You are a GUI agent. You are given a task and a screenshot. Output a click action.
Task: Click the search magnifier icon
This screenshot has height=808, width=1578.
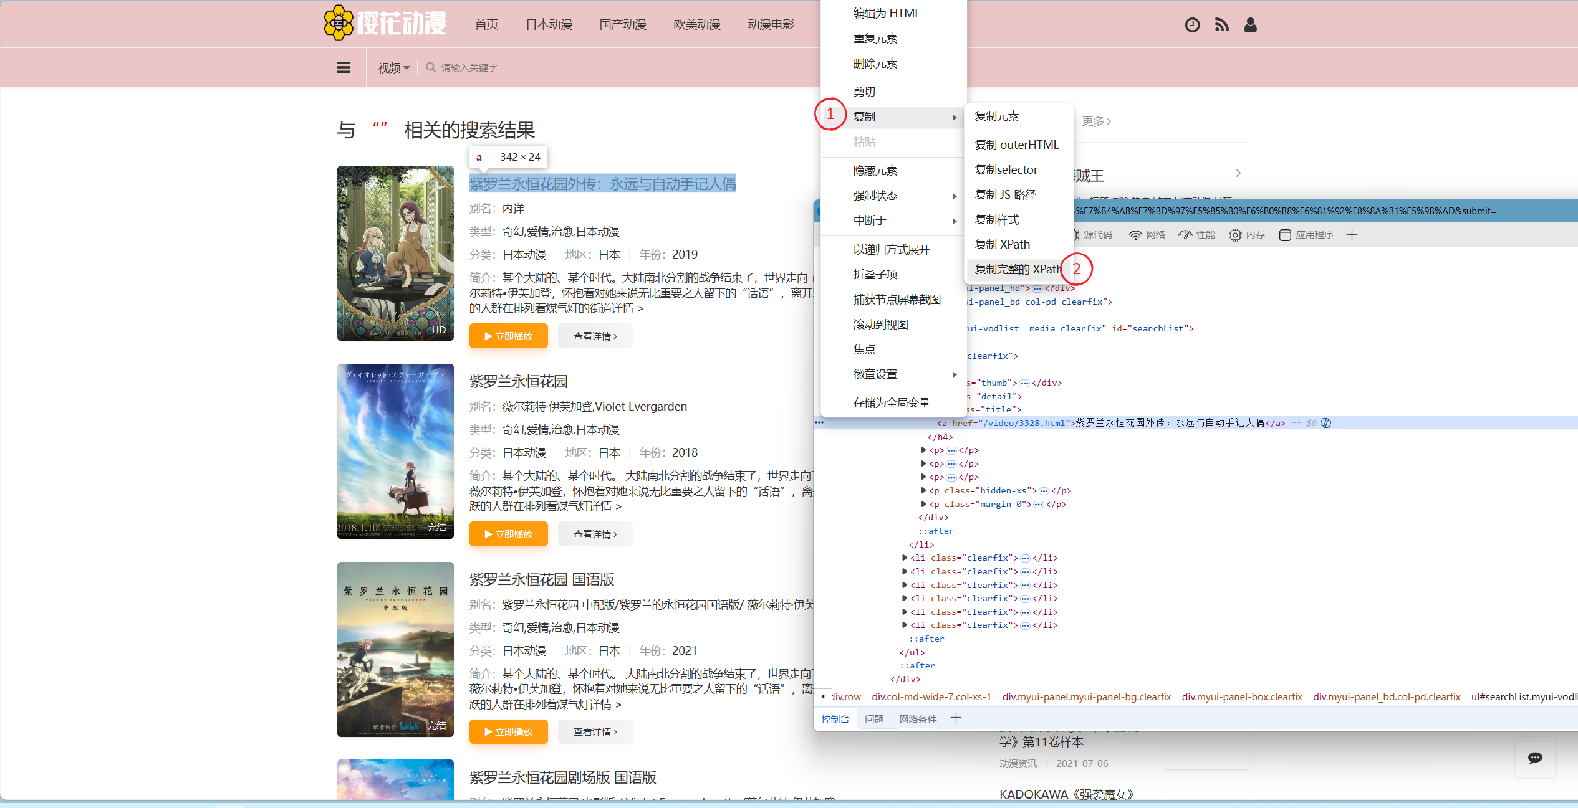[x=430, y=67]
